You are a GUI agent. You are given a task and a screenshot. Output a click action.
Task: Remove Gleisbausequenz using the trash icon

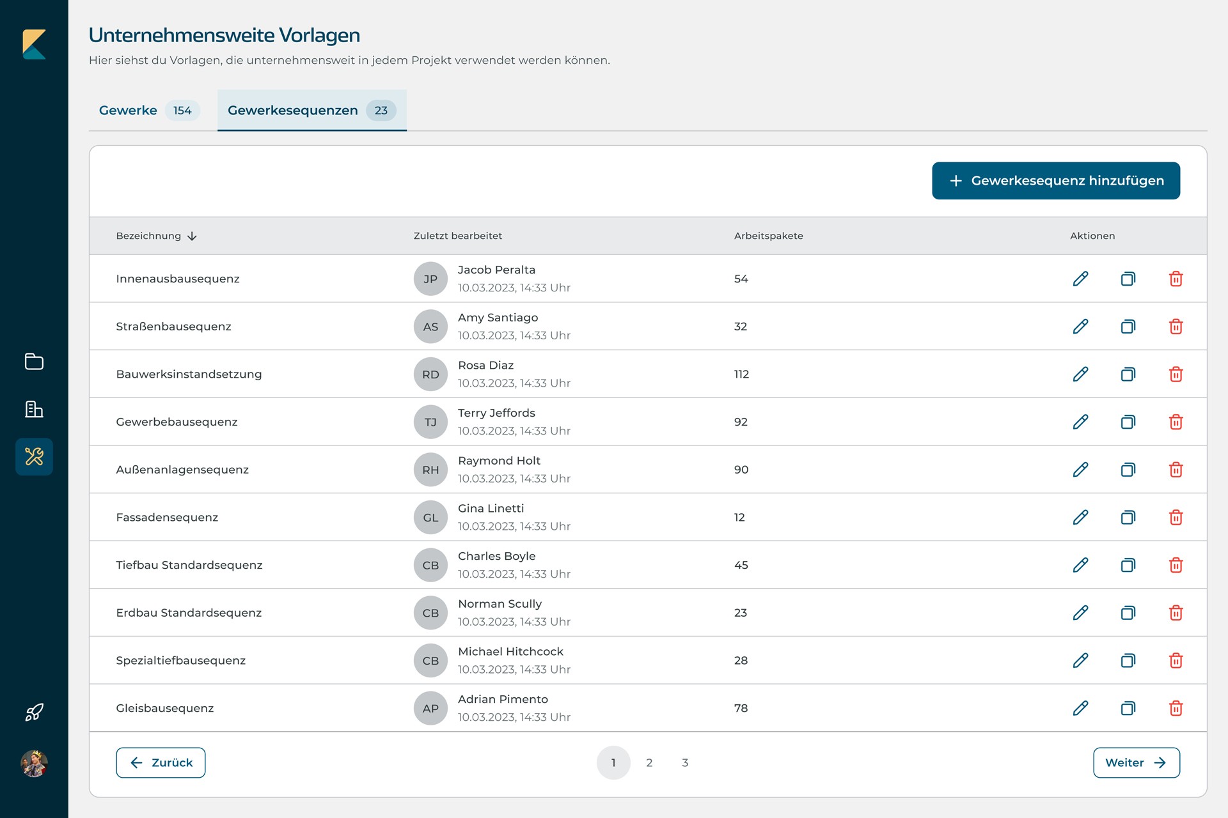[x=1176, y=708]
